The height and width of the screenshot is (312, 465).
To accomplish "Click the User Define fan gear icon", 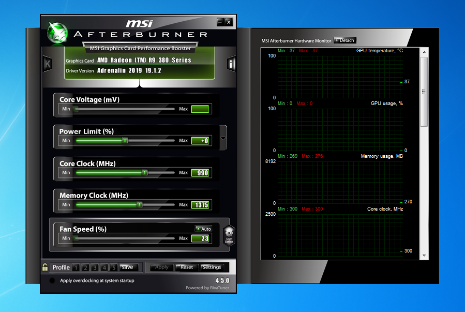I will click(x=229, y=235).
